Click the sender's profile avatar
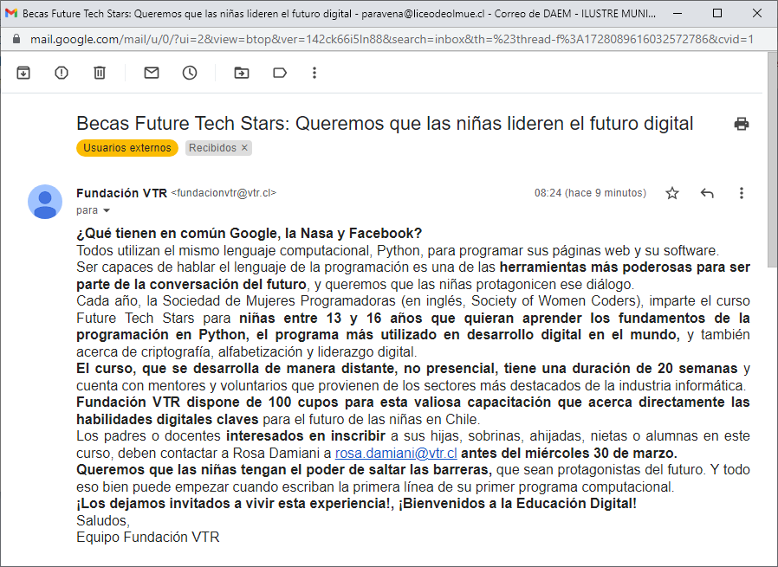Image resolution: width=778 pixels, height=567 pixels. [x=45, y=202]
